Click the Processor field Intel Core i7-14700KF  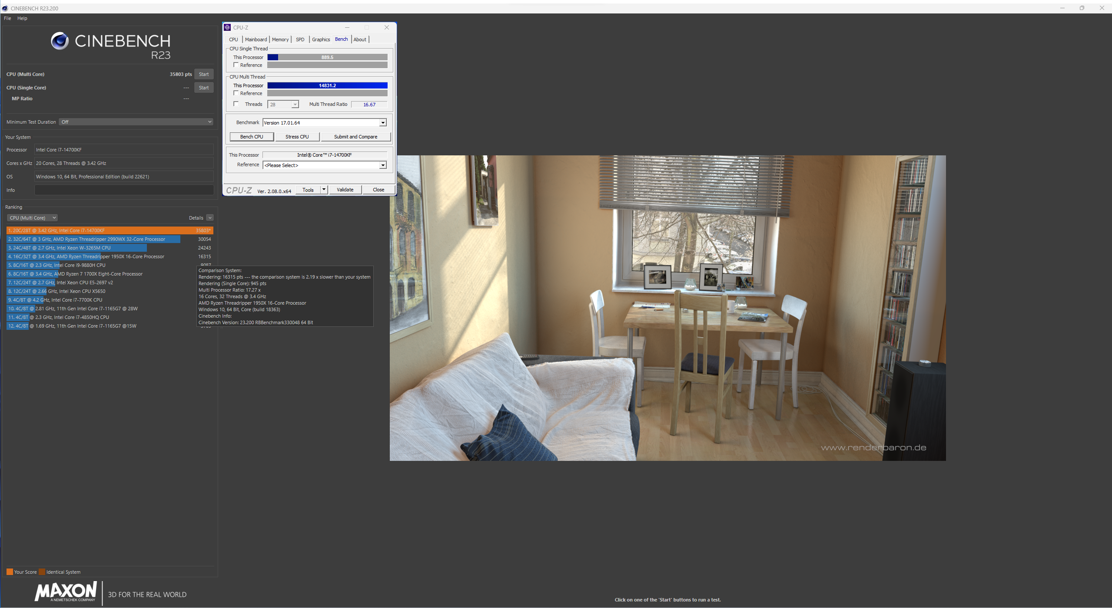pyautogui.click(x=124, y=150)
